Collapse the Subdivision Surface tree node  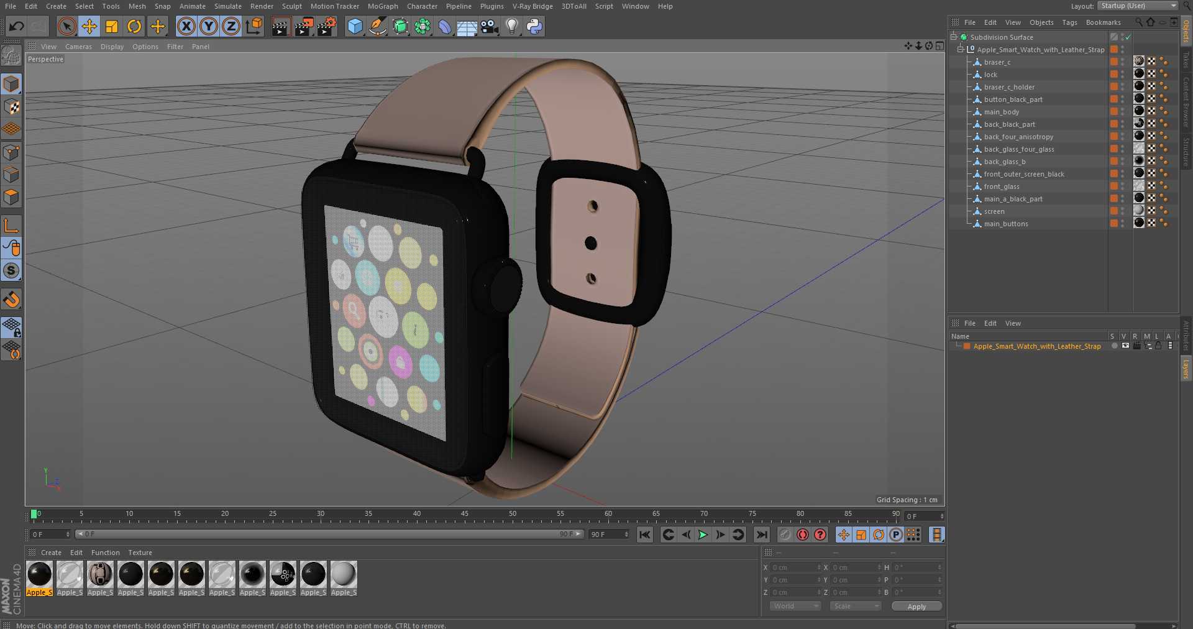pos(953,37)
